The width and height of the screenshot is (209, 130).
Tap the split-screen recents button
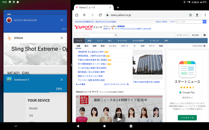click(x=131, y=126)
